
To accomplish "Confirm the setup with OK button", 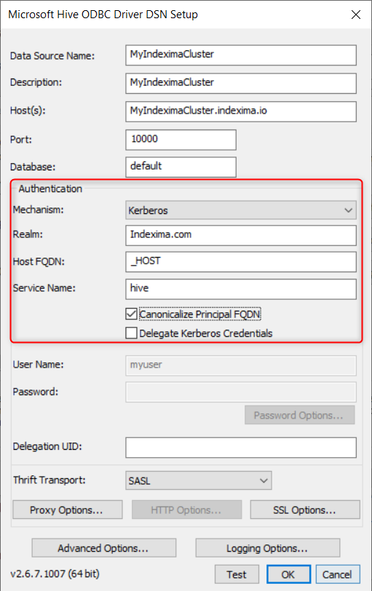I will pos(288,574).
